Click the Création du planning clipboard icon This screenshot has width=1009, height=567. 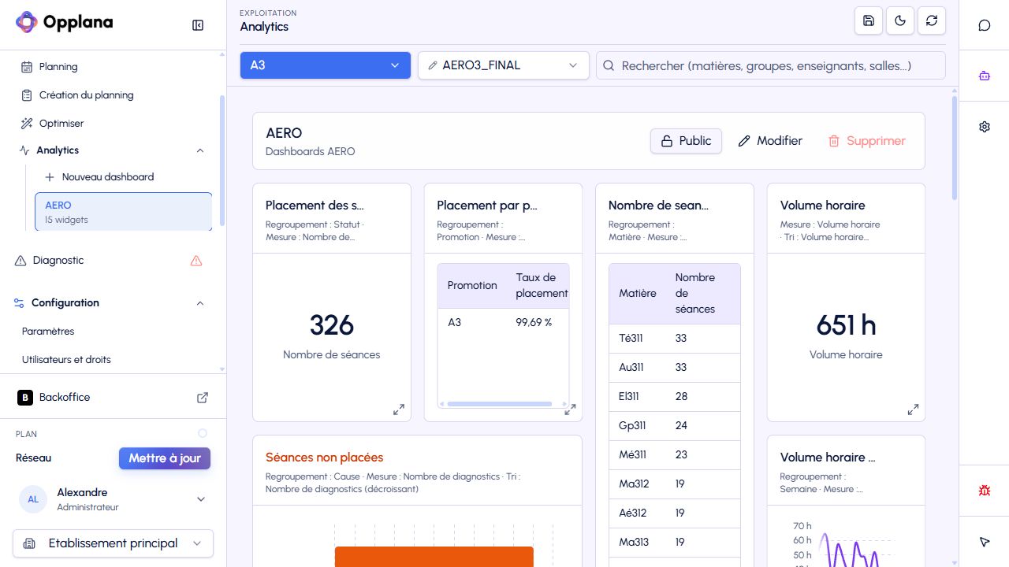[x=27, y=95]
